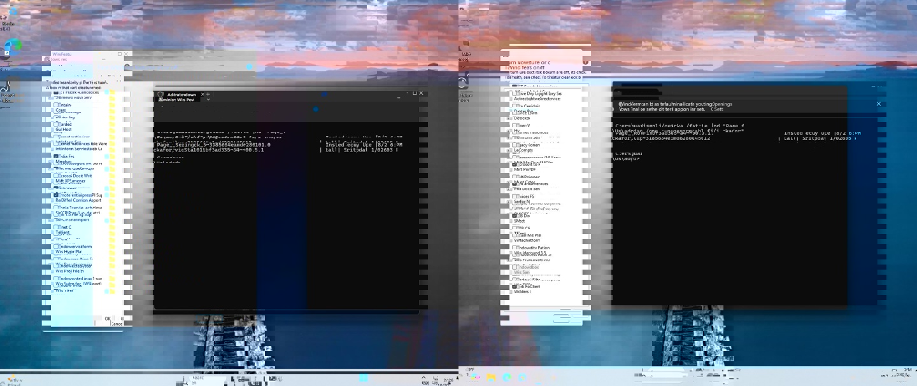Enable the Windows Projected File System checkbox
The width and height of the screenshot is (917, 386).
(57, 265)
